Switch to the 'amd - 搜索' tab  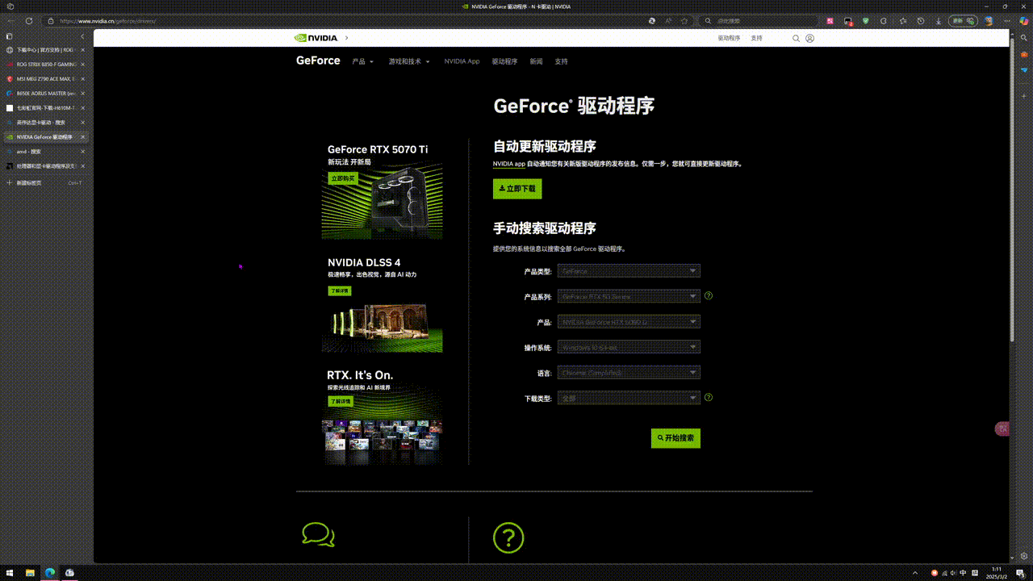[40, 152]
